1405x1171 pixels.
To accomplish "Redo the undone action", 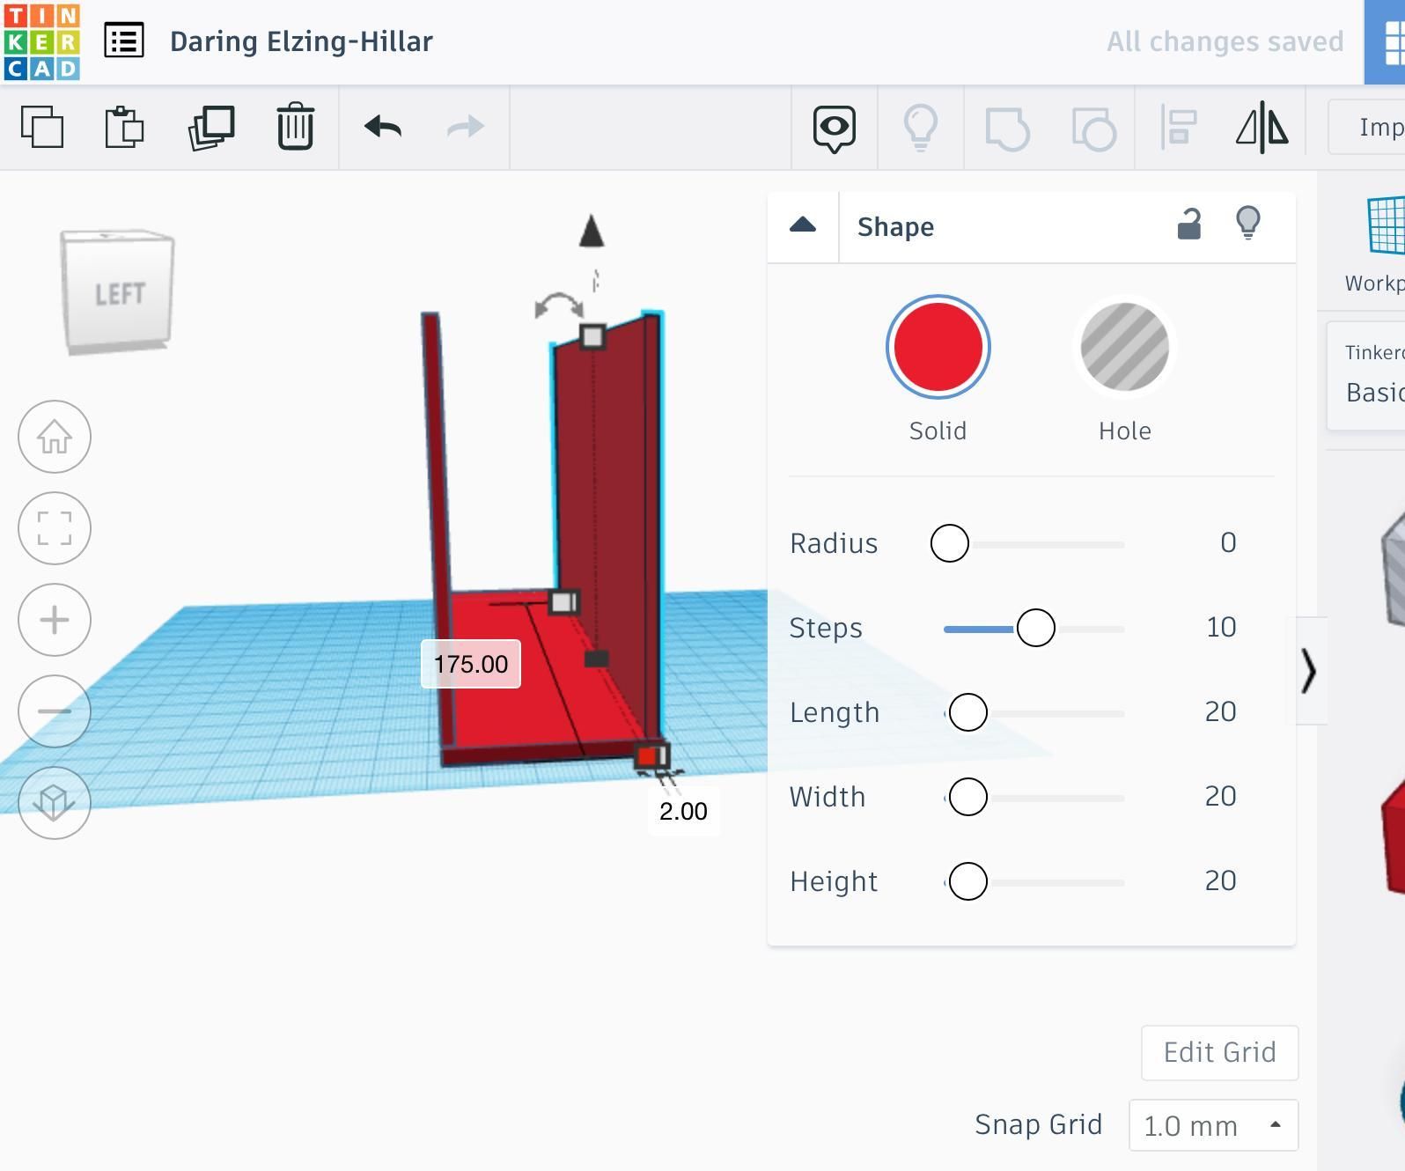I will point(466,127).
